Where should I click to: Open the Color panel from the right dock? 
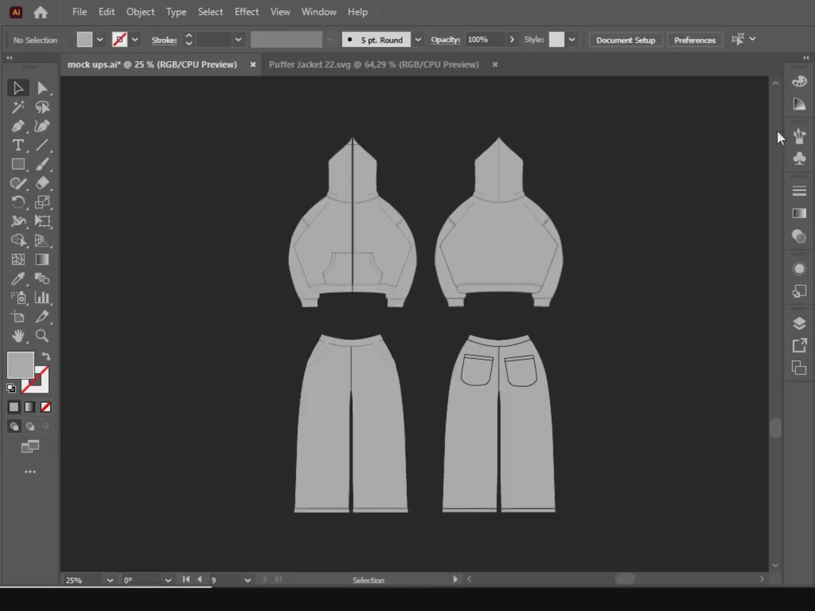coord(799,81)
